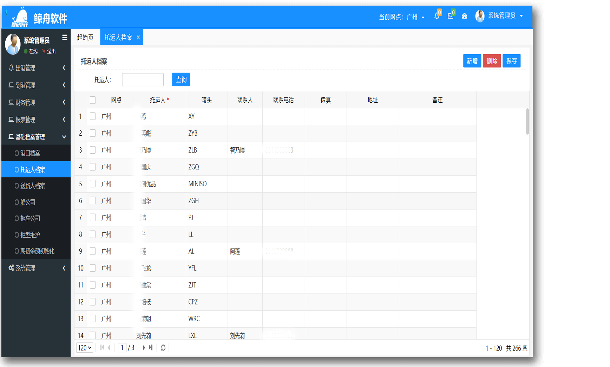
Task: Switch to the 起始页 tab
Action: coord(85,37)
